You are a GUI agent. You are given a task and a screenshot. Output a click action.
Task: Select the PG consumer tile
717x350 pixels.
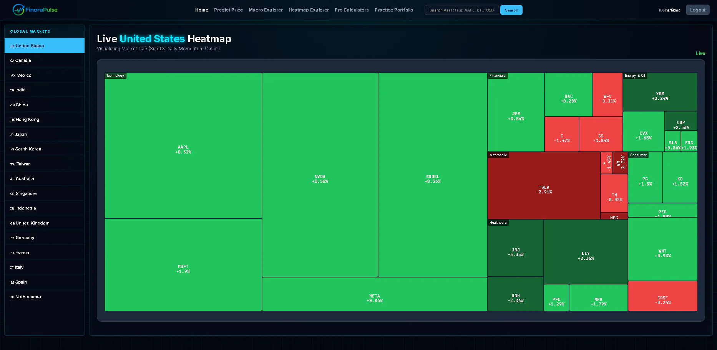coord(645,177)
